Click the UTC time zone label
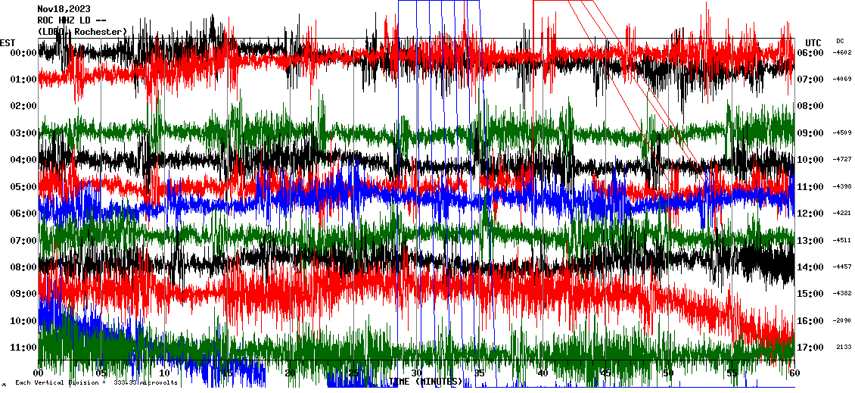This screenshot has height=393, width=855. point(813,42)
